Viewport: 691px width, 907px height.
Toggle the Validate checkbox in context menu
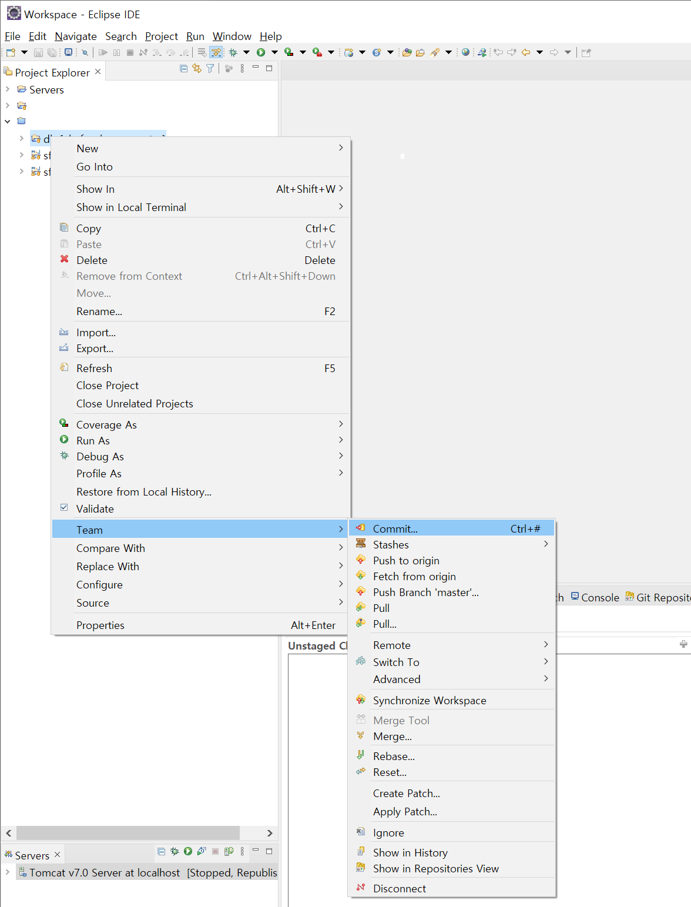(65, 508)
